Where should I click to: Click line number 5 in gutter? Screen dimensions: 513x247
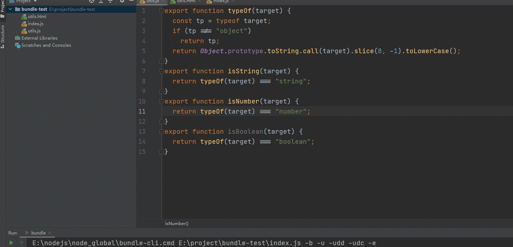pyautogui.click(x=144, y=51)
